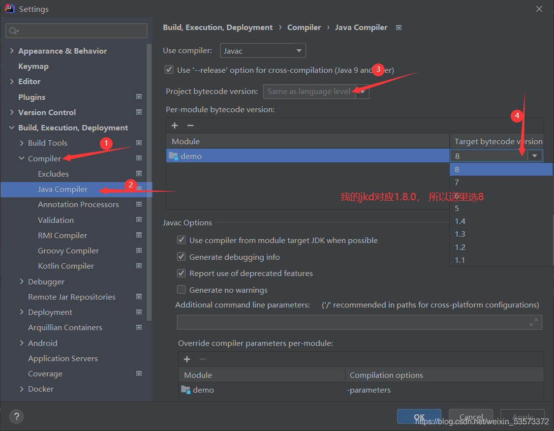Toggle the '--release' option for cross-compilation checkbox

tap(169, 69)
